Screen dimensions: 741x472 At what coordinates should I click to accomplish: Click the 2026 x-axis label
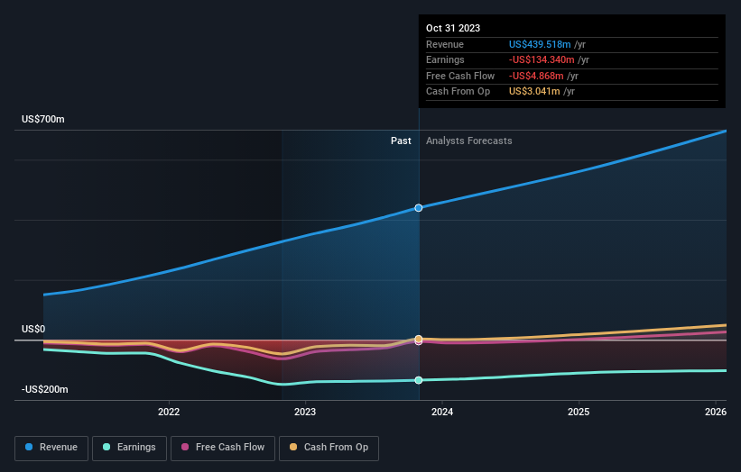(x=716, y=412)
